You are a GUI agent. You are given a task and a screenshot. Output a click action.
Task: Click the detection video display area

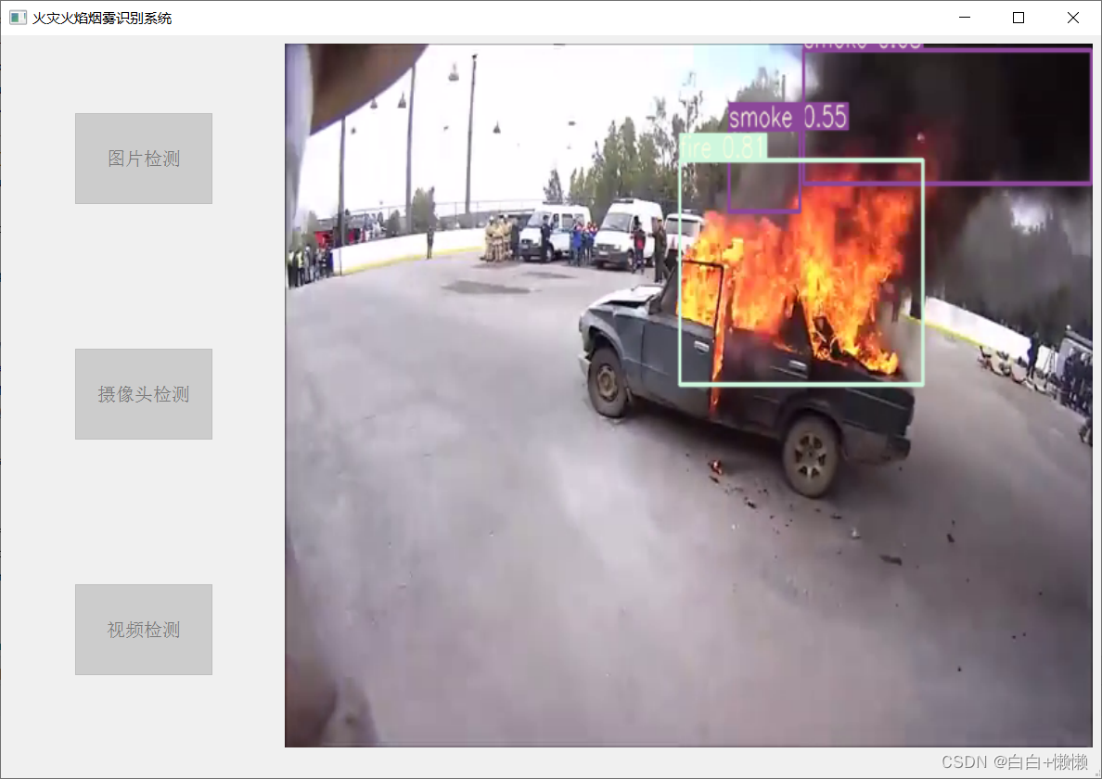pos(688,395)
